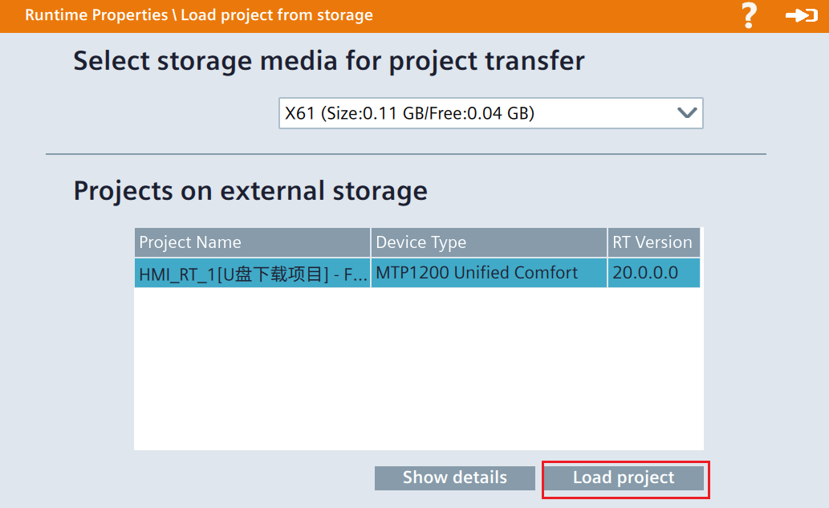The width and height of the screenshot is (829, 508).
Task: Go to Runtime Properties in breadcrumb
Action: point(95,15)
